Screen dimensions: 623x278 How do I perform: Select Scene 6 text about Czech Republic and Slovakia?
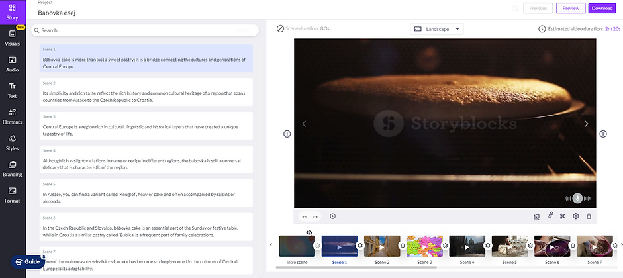pyautogui.click(x=146, y=227)
